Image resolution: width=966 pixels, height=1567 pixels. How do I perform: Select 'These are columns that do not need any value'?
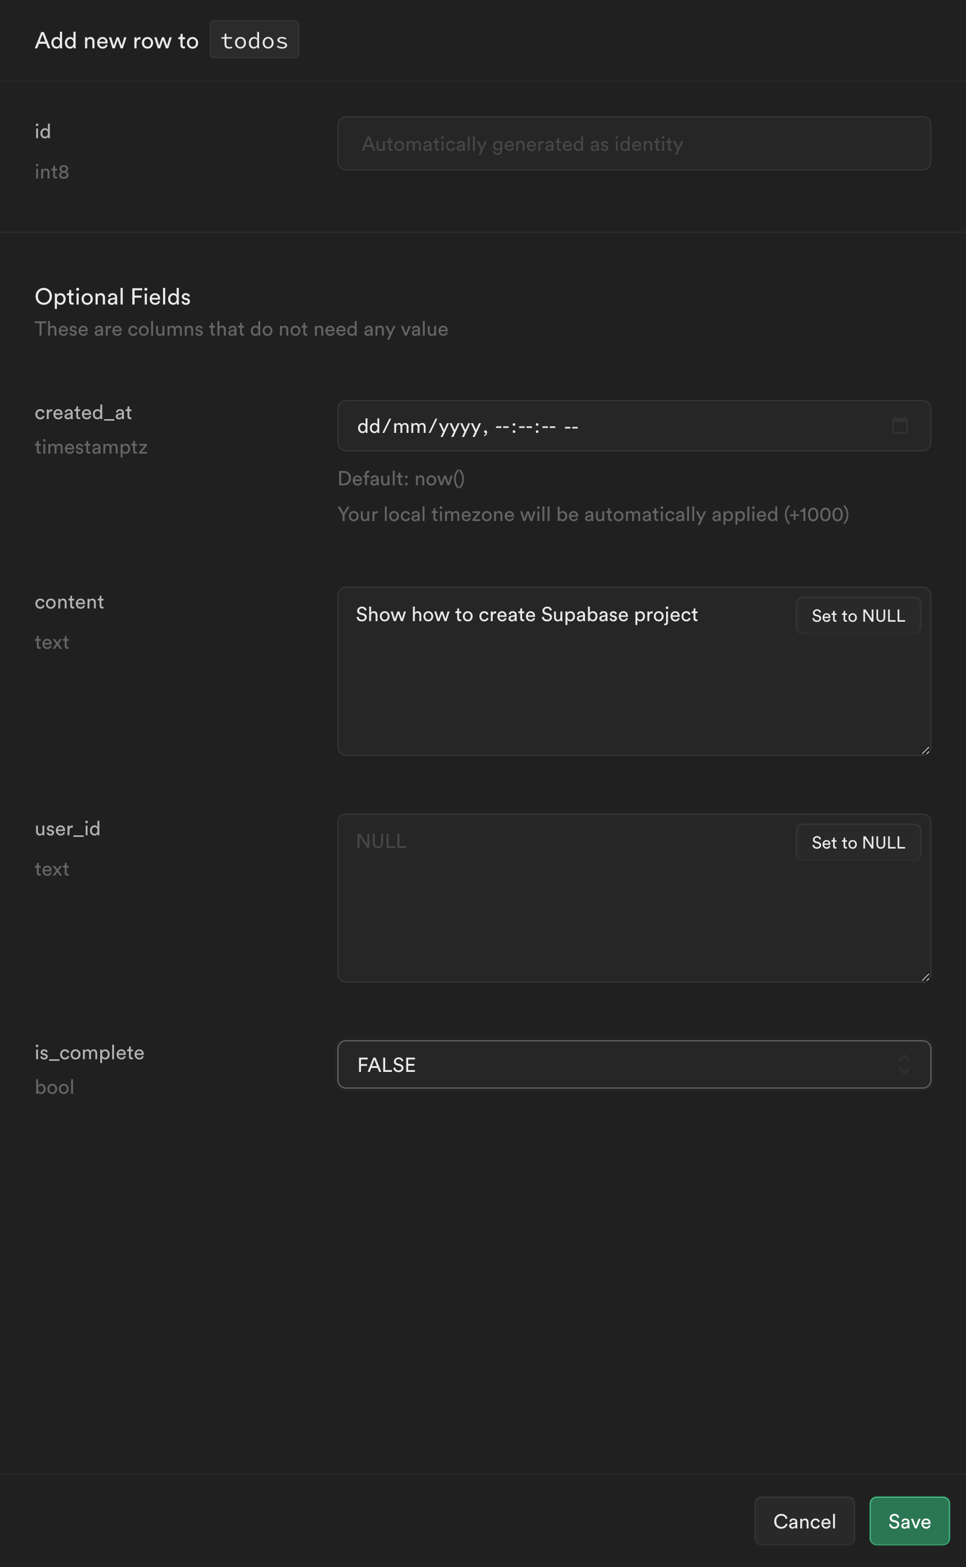click(x=242, y=330)
